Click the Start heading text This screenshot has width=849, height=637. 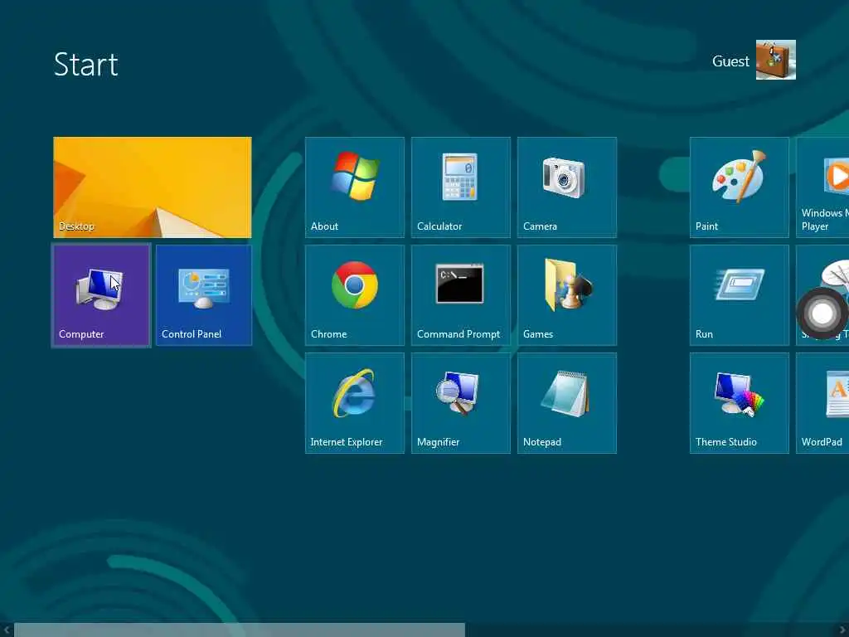(85, 65)
